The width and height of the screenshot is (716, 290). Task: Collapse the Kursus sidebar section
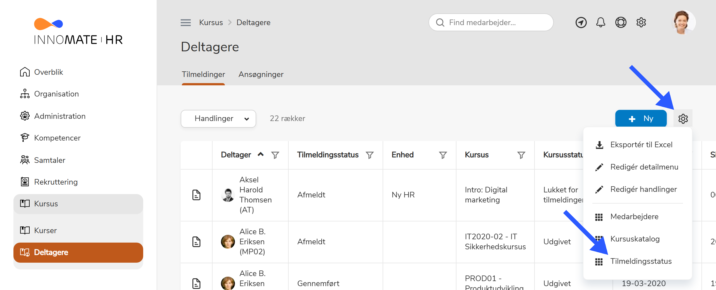(78, 204)
